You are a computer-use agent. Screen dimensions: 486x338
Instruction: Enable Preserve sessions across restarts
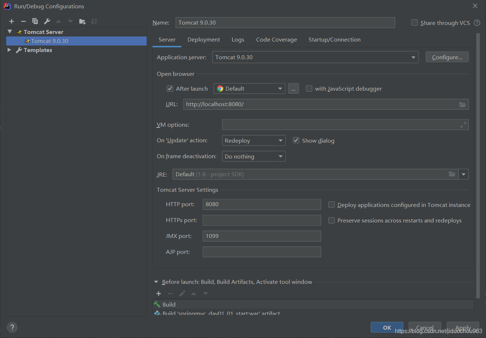pyautogui.click(x=331, y=220)
